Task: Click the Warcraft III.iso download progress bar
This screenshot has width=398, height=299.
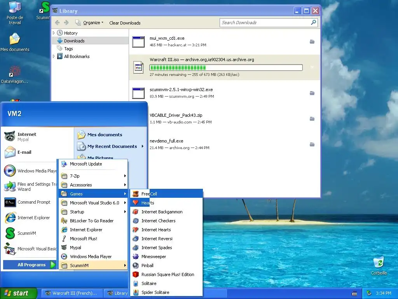Action: click(226, 67)
